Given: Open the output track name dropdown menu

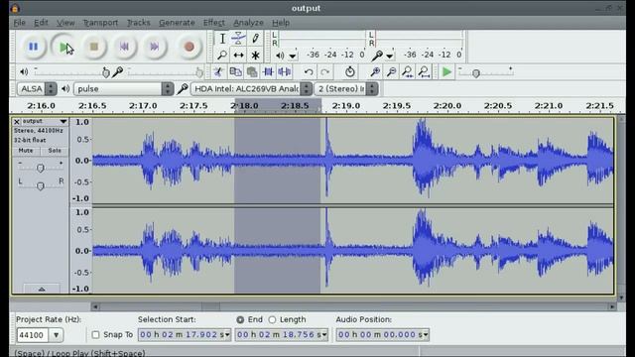Looking at the screenshot, I should pos(63,121).
